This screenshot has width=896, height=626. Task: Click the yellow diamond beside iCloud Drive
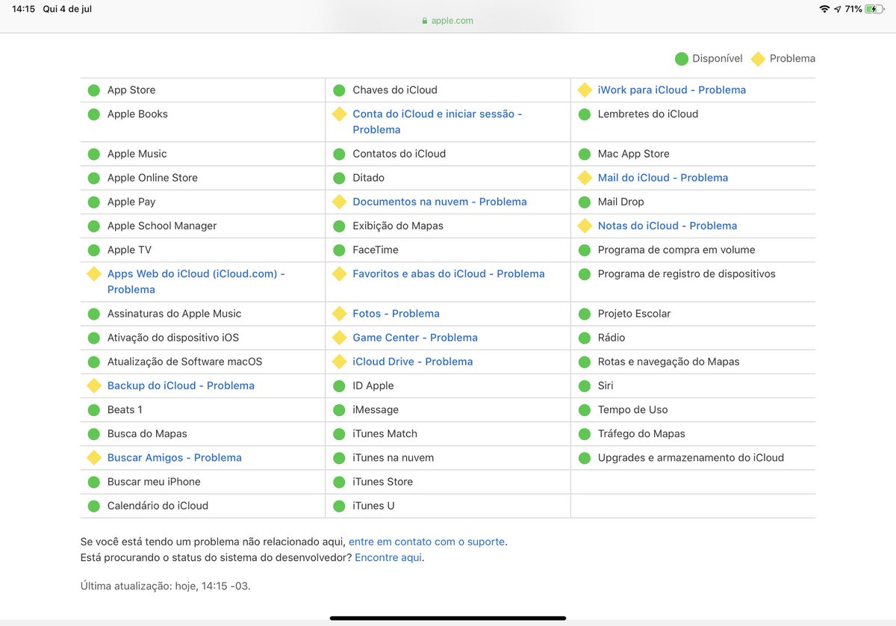pyautogui.click(x=339, y=362)
